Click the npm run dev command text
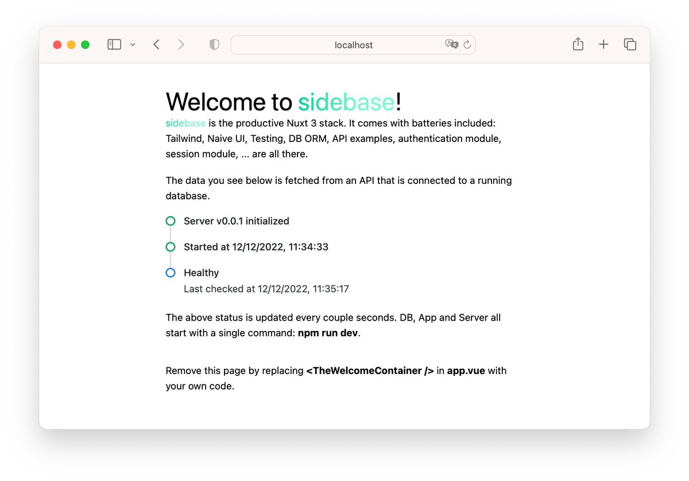 327,332
